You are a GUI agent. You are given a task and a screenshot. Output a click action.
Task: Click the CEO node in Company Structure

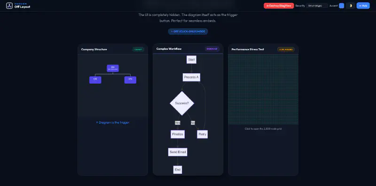tap(113, 68)
